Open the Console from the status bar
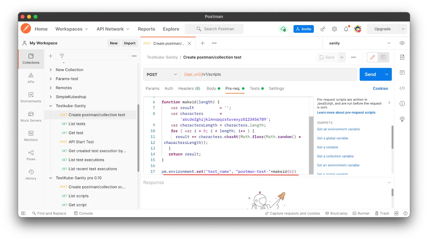 pyautogui.click(x=83, y=213)
